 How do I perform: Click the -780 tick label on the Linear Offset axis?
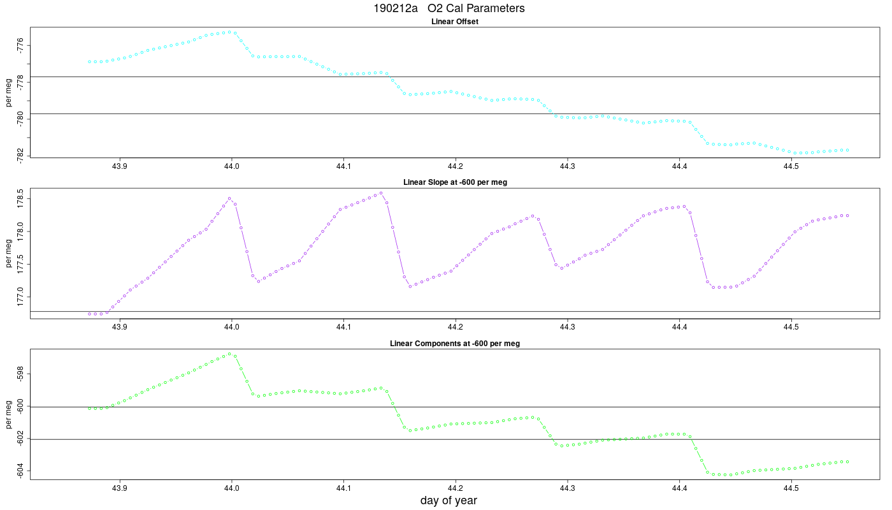tap(21, 119)
